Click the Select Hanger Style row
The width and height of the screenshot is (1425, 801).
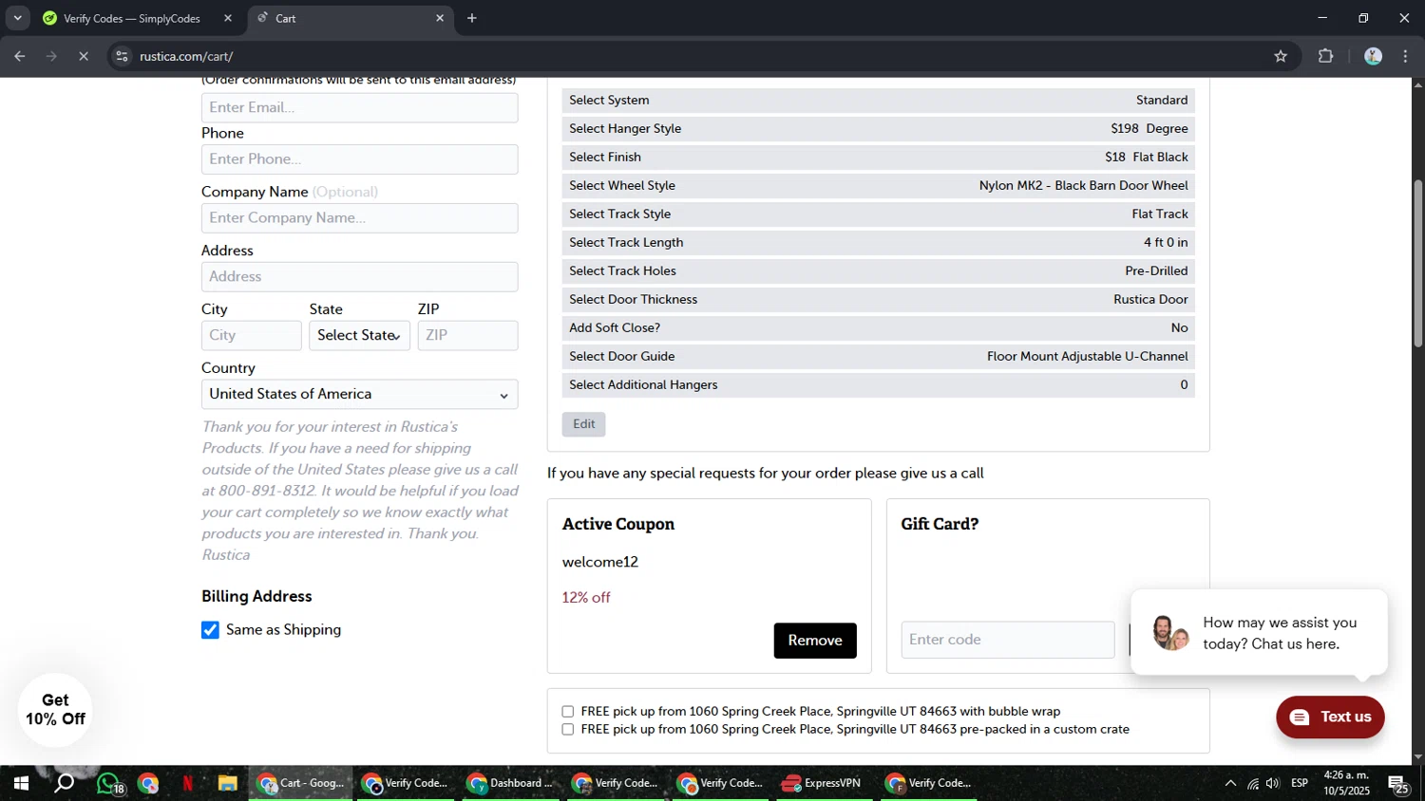(878, 128)
